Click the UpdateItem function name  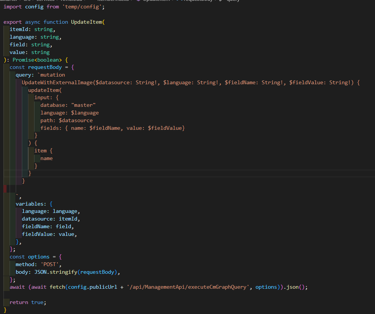click(86, 22)
